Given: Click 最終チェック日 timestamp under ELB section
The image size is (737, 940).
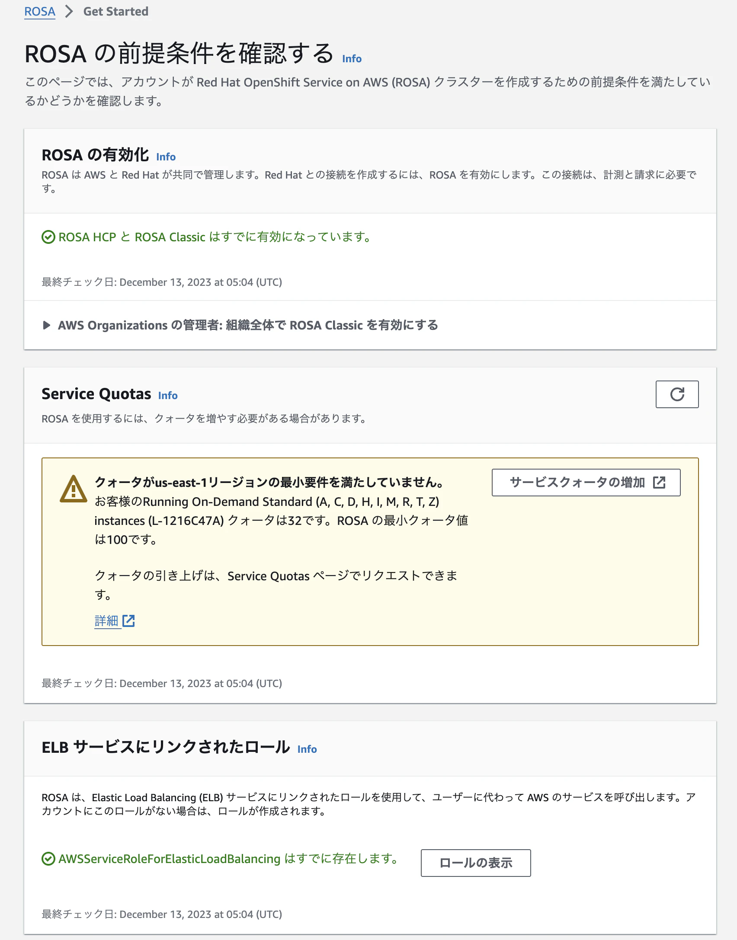Looking at the screenshot, I should coord(162,914).
